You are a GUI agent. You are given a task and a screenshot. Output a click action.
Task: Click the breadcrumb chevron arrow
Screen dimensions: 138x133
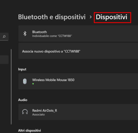click(90, 17)
